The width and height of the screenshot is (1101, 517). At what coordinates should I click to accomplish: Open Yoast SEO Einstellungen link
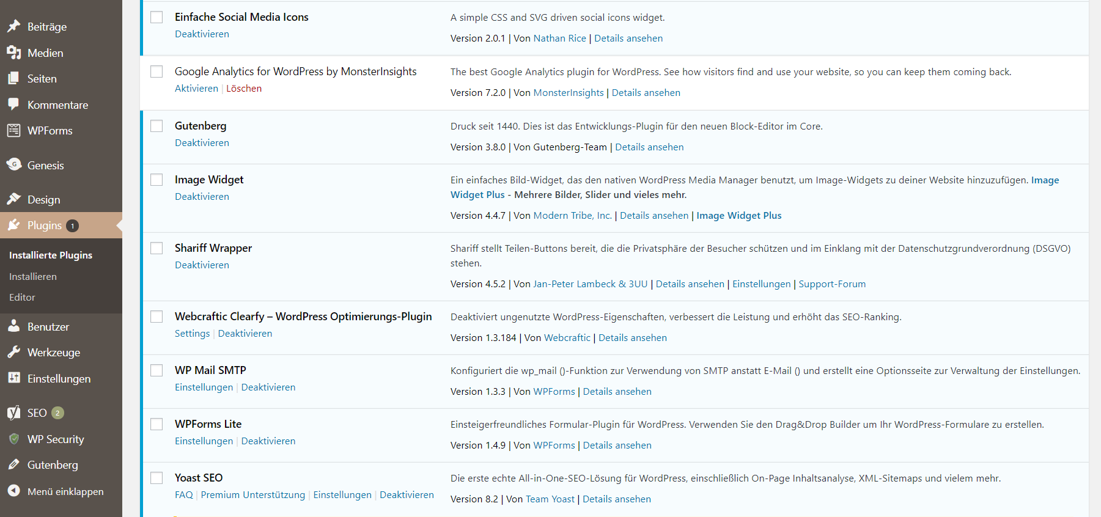pos(342,495)
